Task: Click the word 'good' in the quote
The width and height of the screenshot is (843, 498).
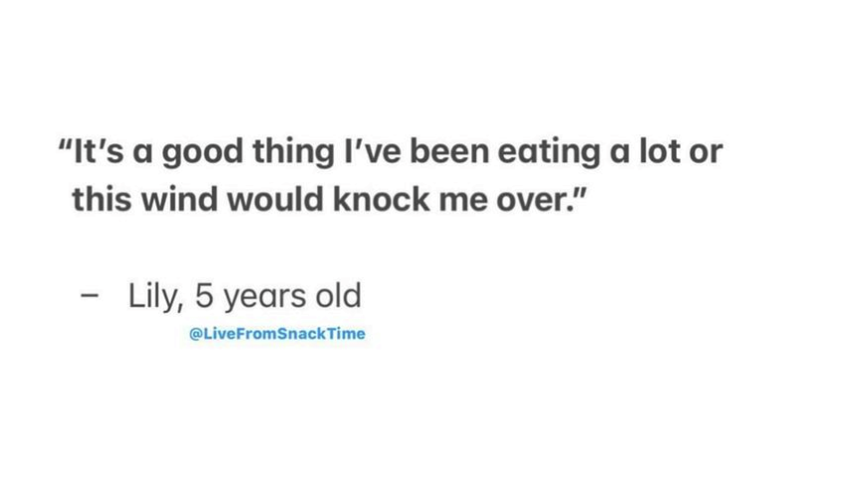Action: [x=202, y=153]
